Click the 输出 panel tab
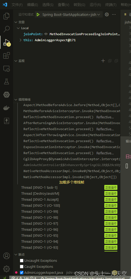 click(128, 141)
